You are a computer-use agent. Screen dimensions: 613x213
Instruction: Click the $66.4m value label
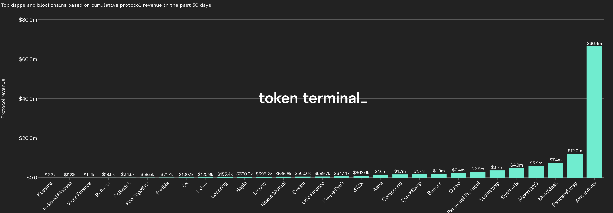pyautogui.click(x=594, y=44)
